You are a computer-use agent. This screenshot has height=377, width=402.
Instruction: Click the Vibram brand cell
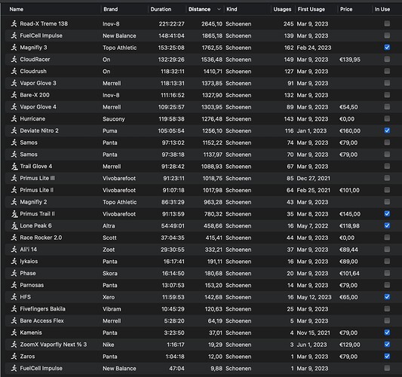(112, 309)
